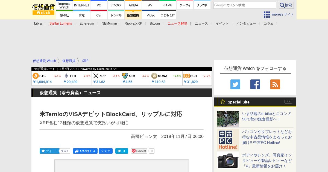This screenshot has width=328, height=172.
Task: Open the e-bikeとニコン Z 50 article link
Action: click(x=267, y=116)
